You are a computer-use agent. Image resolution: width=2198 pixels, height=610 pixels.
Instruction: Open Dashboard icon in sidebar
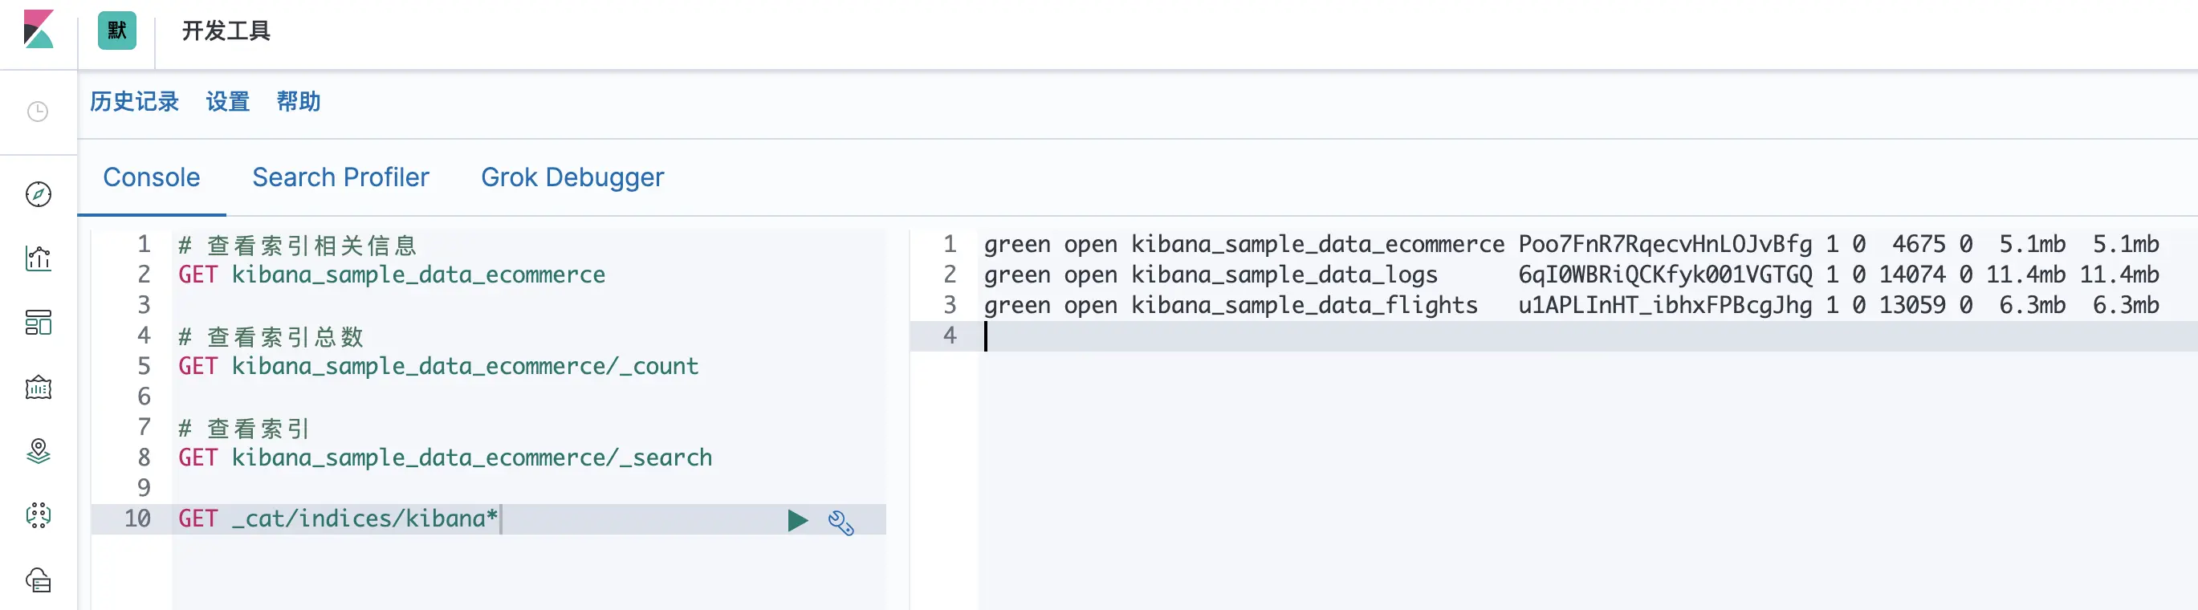pyautogui.click(x=39, y=323)
